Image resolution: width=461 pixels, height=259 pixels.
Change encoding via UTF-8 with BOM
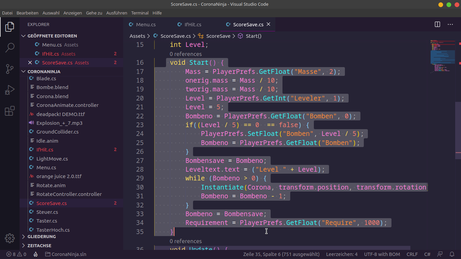tap(382, 254)
